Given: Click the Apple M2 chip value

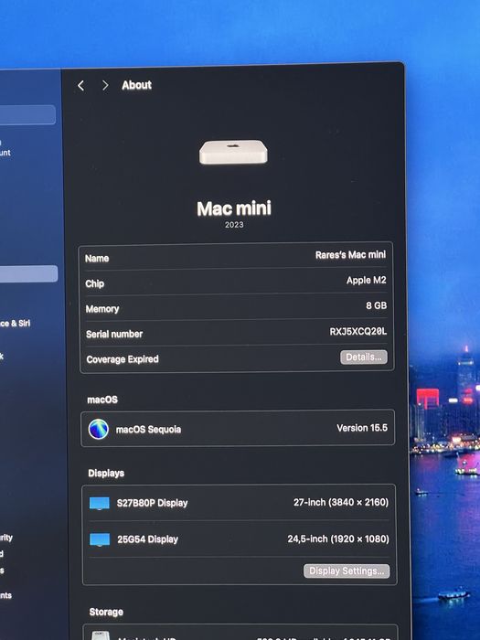Looking at the screenshot, I should pos(366,280).
